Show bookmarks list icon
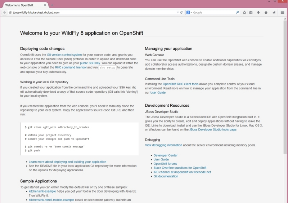 251,13
